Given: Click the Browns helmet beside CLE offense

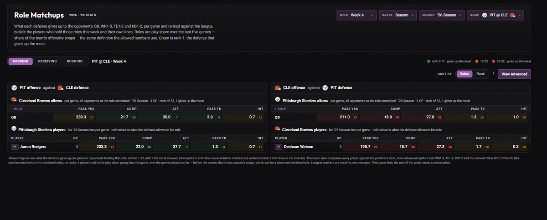Looking at the screenshot, I should pos(278,87).
